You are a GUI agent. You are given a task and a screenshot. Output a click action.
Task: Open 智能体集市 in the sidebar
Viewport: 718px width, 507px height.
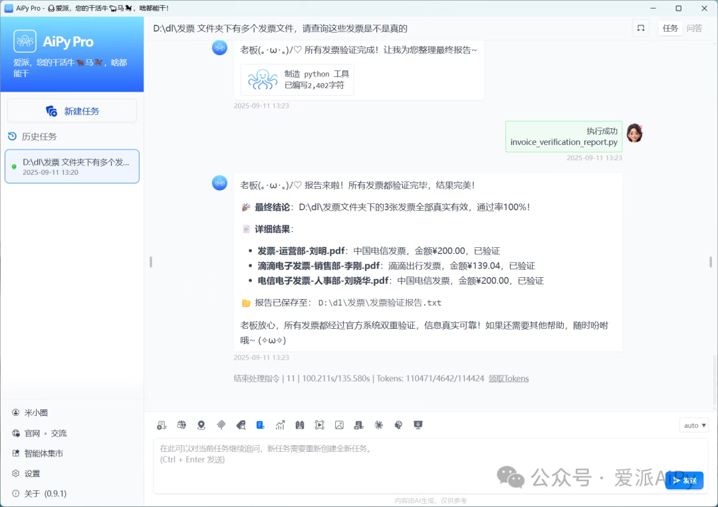click(43, 453)
